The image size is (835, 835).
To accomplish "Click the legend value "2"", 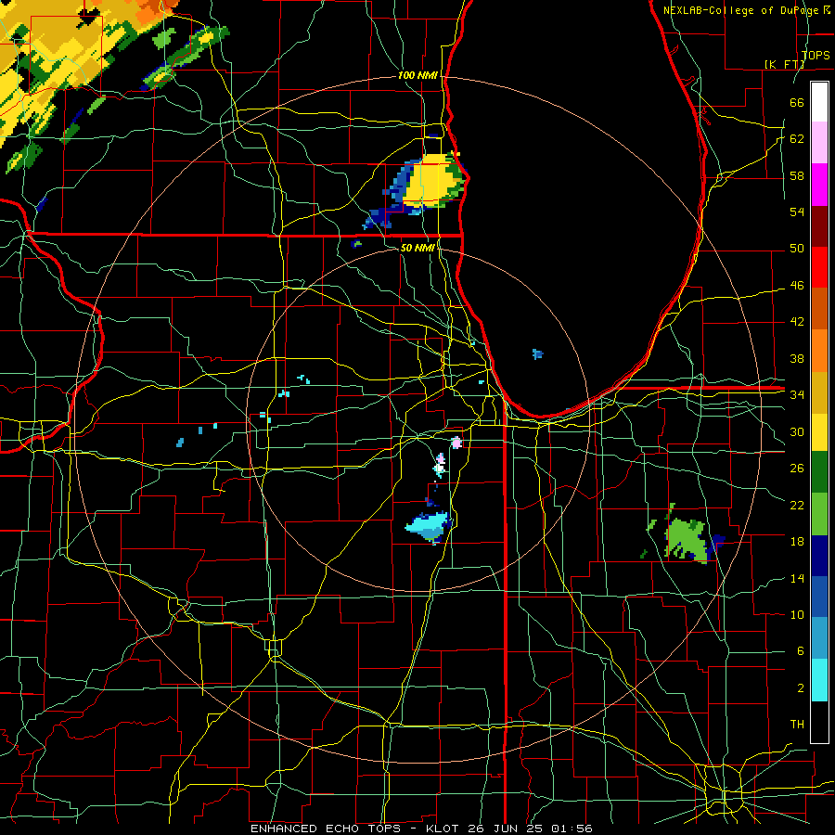I will 801,688.
